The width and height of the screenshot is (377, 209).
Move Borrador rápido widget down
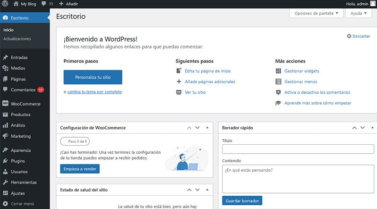click(362, 128)
